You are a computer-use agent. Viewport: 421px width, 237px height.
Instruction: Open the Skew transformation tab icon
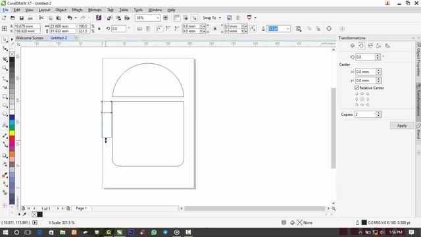point(387,45)
